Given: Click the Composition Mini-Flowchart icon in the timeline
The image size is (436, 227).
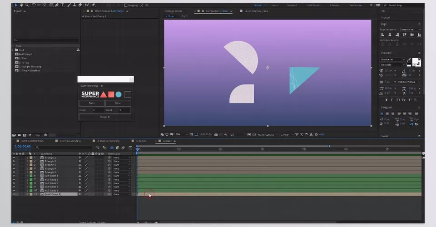Looking at the screenshot, I should (x=97, y=148).
